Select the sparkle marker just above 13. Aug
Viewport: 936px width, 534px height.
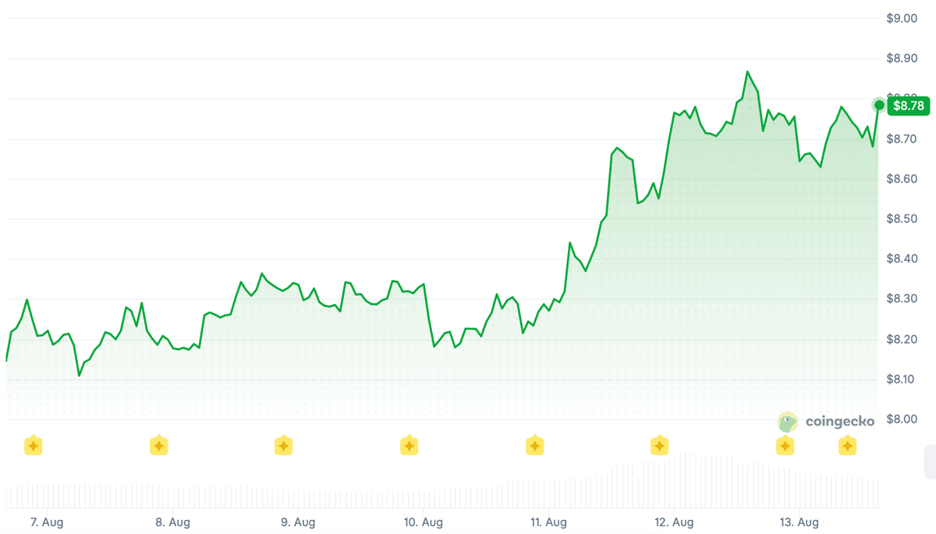pos(785,446)
